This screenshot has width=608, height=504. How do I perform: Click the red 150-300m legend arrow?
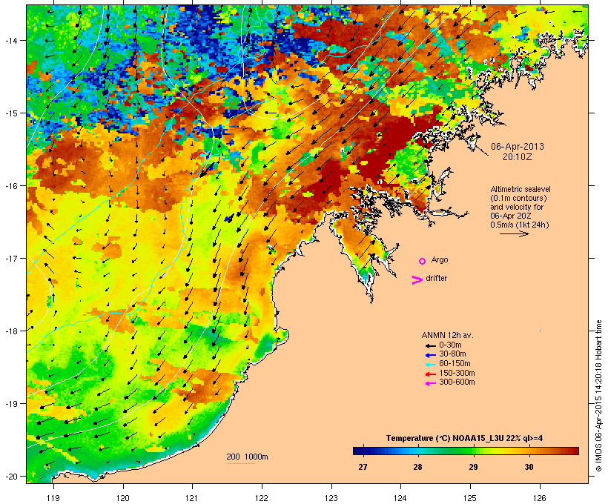[430, 374]
